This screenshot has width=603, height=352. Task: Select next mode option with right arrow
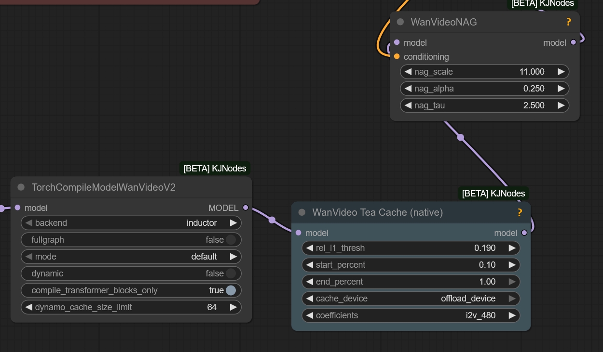coord(233,257)
